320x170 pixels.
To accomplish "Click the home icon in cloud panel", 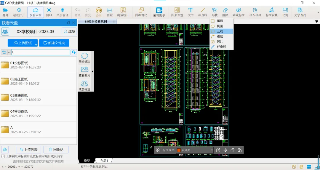I will (5, 150).
